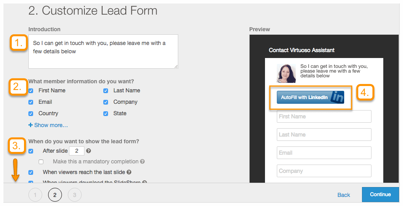Click the Continue button

pyautogui.click(x=381, y=195)
